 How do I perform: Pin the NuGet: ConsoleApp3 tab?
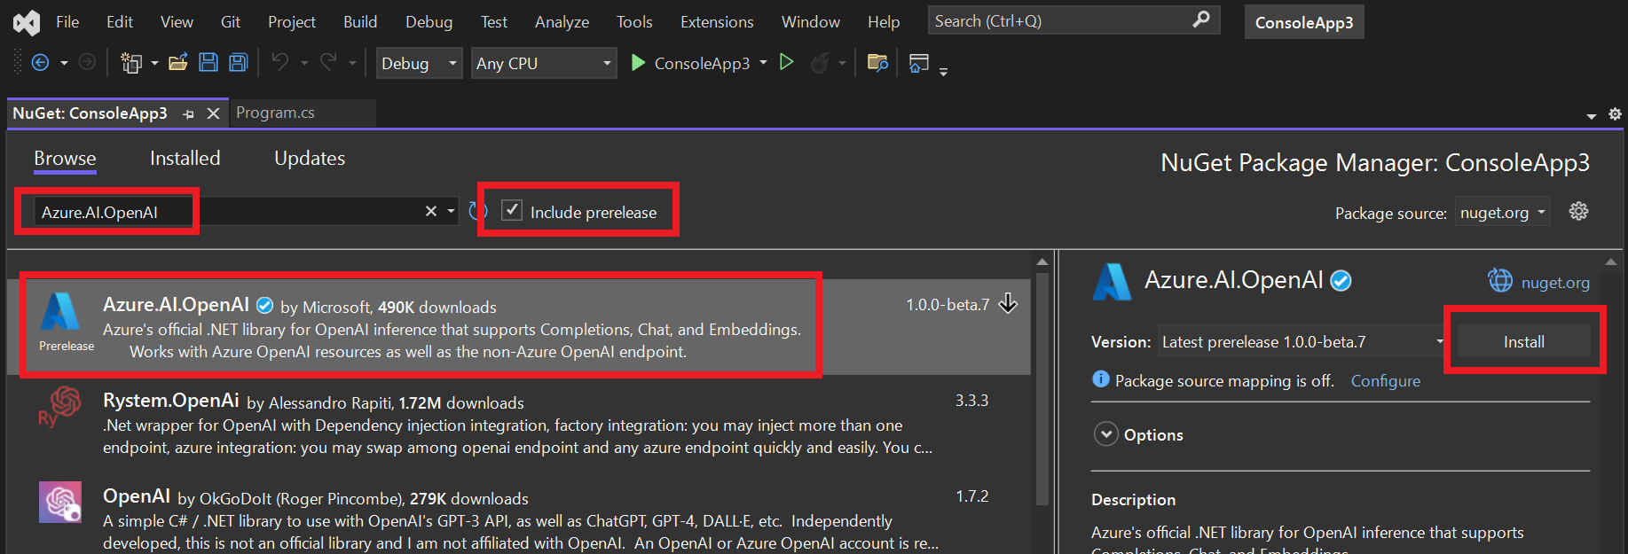[x=188, y=113]
